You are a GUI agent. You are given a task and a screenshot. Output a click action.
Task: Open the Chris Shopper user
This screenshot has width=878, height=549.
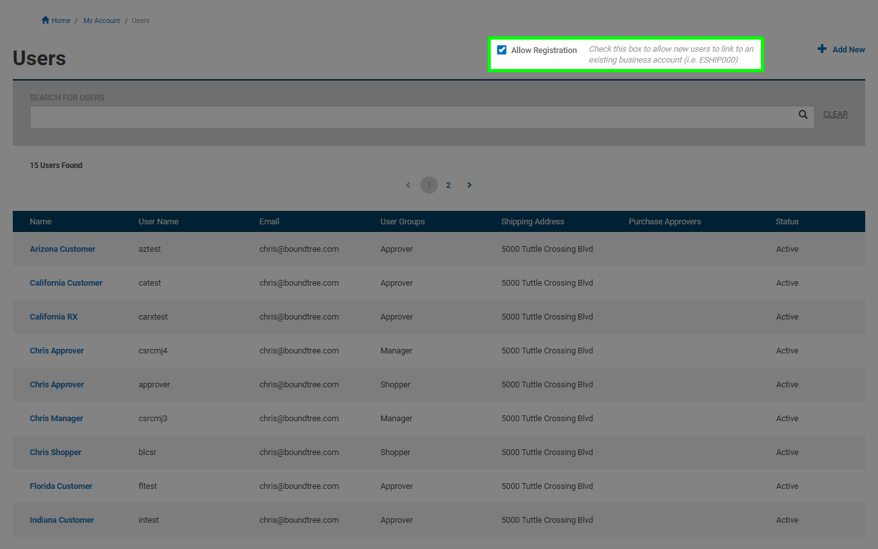pyautogui.click(x=56, y=452)
